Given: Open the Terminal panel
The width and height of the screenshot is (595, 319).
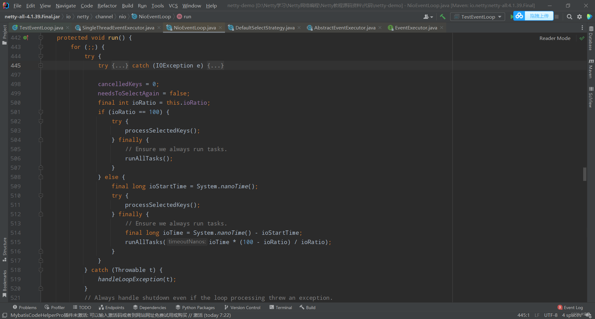Looking at the screenshot, I should tap(281, 307).
